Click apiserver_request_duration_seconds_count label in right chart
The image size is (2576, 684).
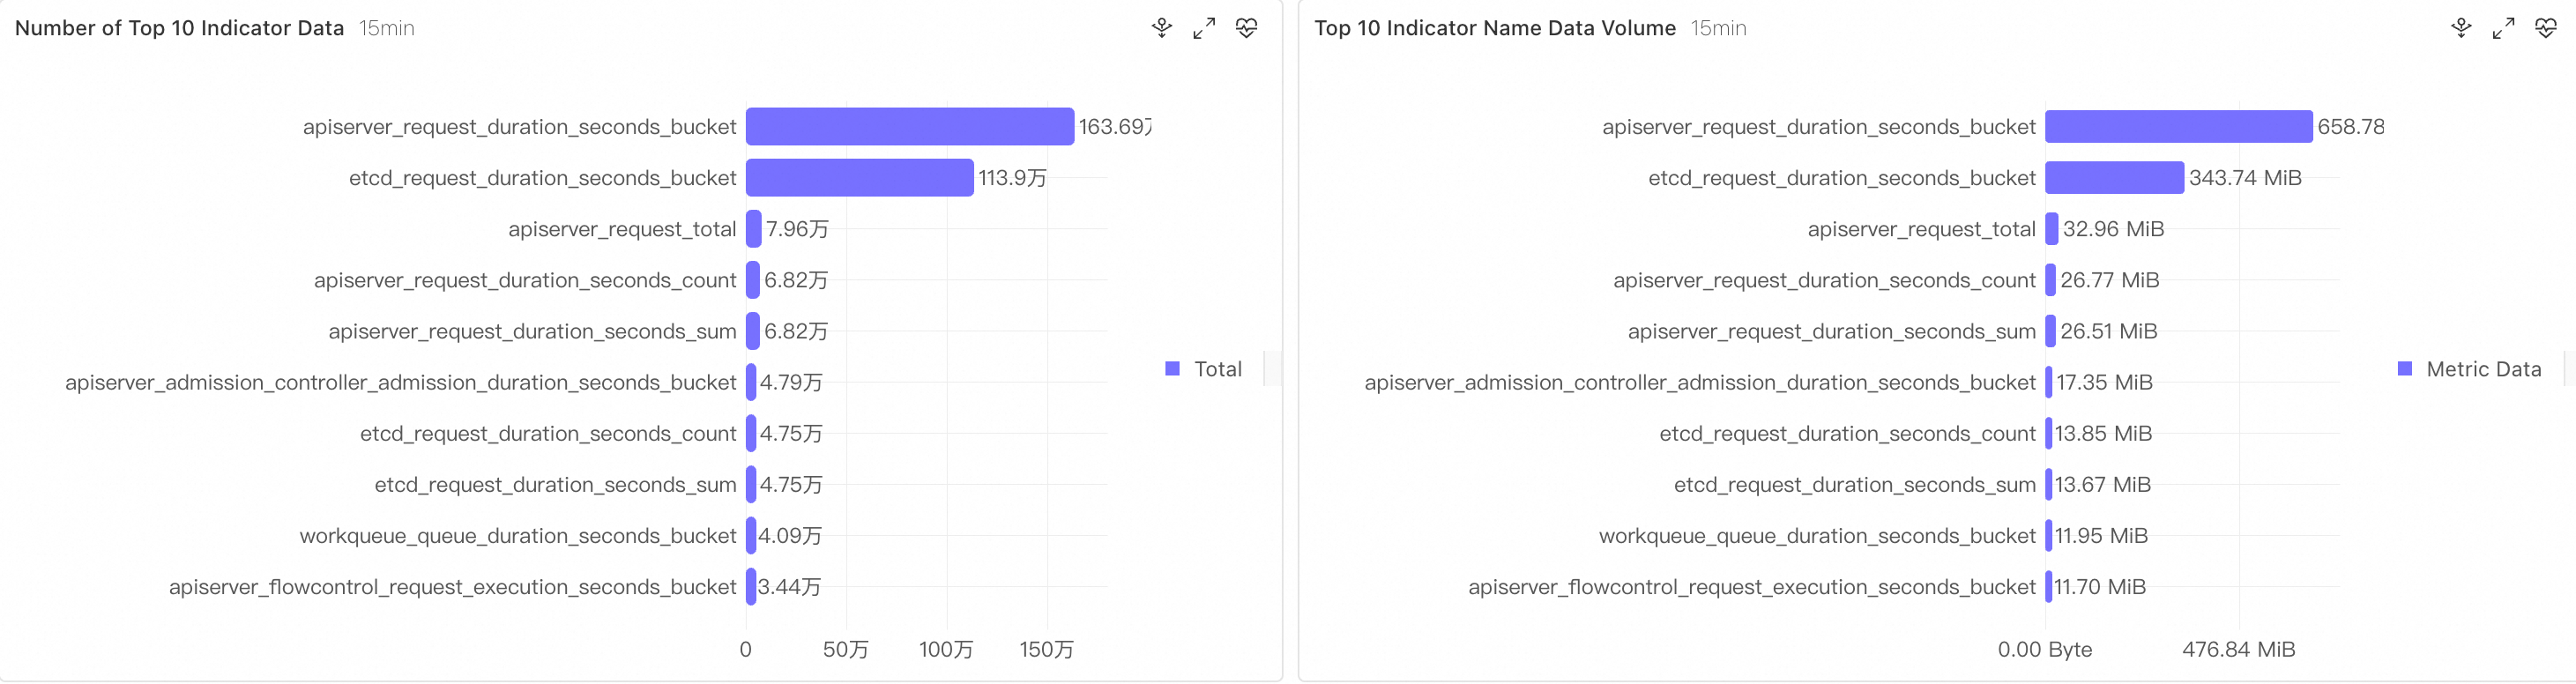1825,280
